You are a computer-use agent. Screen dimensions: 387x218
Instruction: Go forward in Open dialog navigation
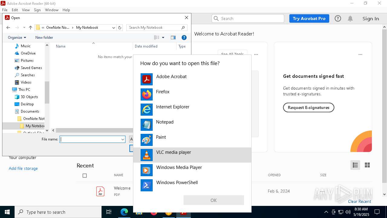(x=17, y=28)
